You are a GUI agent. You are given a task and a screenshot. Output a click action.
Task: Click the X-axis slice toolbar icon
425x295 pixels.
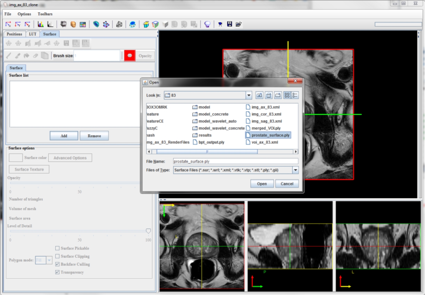8,24
